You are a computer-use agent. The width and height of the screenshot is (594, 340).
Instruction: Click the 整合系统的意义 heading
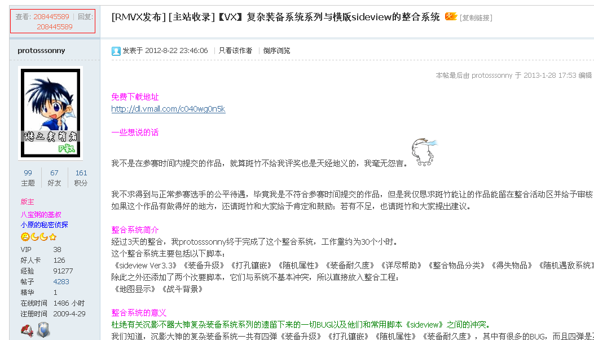[x=139, y=313]
